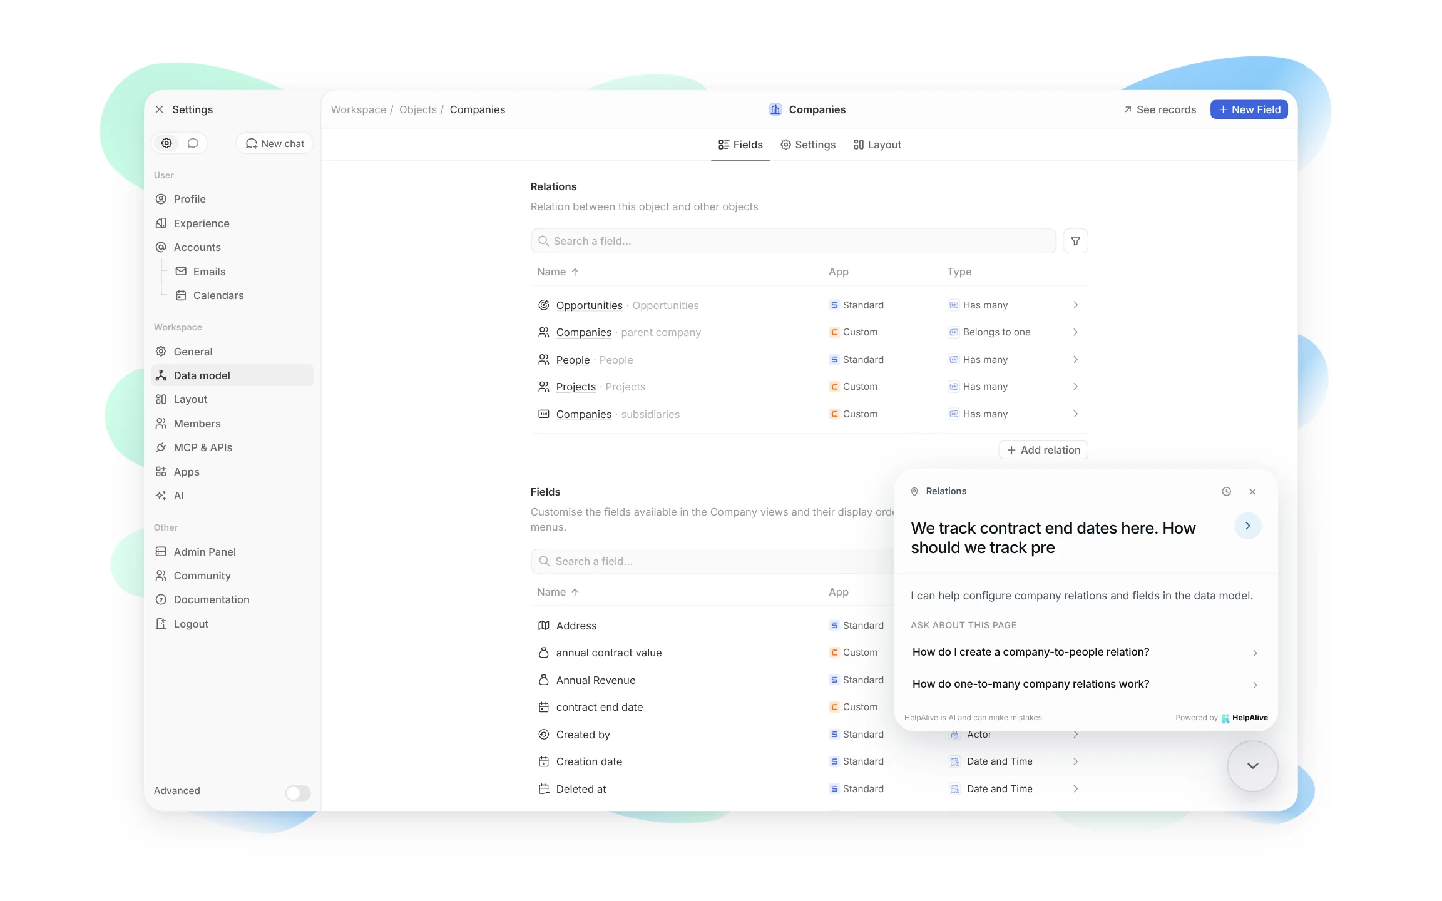The width and height of the screenshot is (1442, 901).
Task: Sort relations by Name column
Action: [x=558, y=272]
